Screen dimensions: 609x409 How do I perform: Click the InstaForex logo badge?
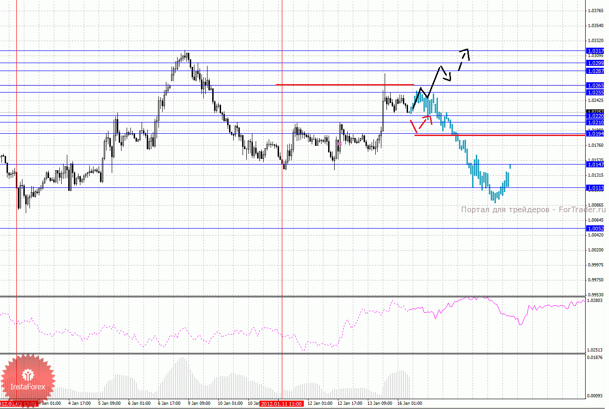point(27,380)
